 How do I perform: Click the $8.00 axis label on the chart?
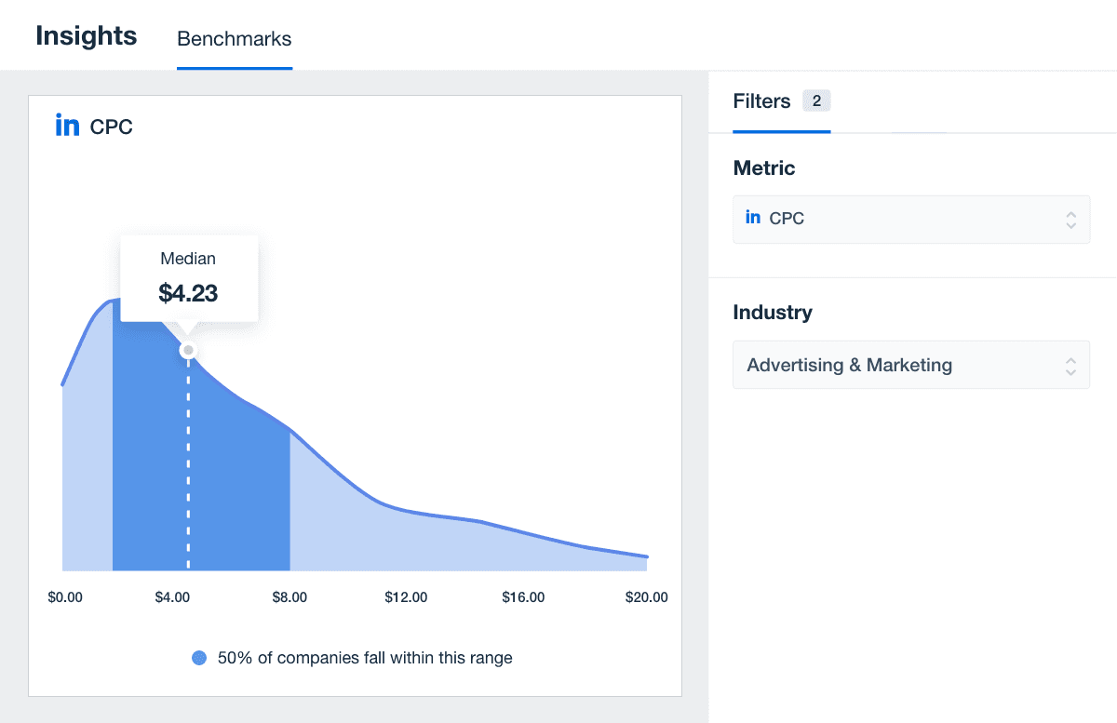[289, 596]
